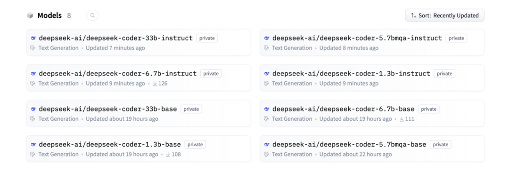Click Text Generation icon on 6.7b-instruct card
Image resolution: width=509 pixels, height=179 pixels.
(33, 84)
